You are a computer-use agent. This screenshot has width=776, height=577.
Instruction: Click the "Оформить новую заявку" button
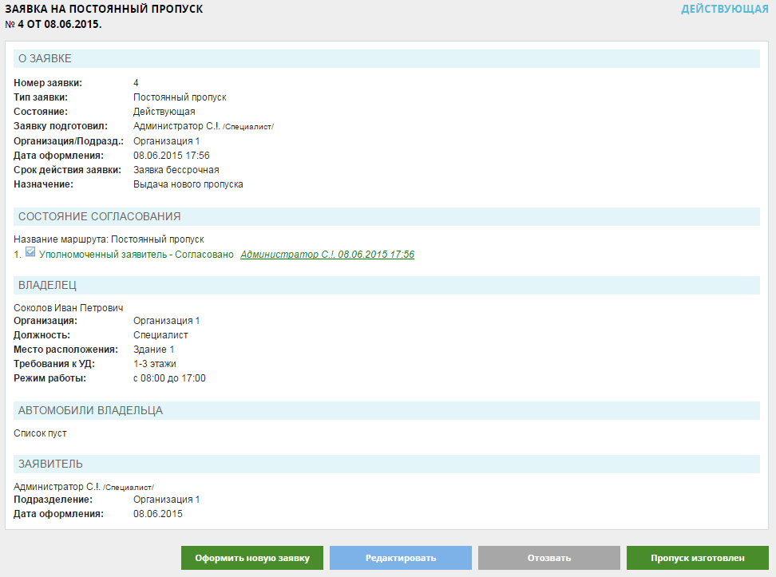tap(251, 558)
